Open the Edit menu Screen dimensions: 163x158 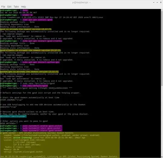coord(9,7)
